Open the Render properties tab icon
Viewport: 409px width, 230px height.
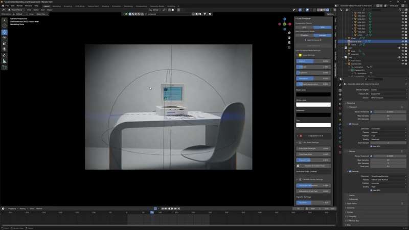pyautogui.click(x=340, y=90)
